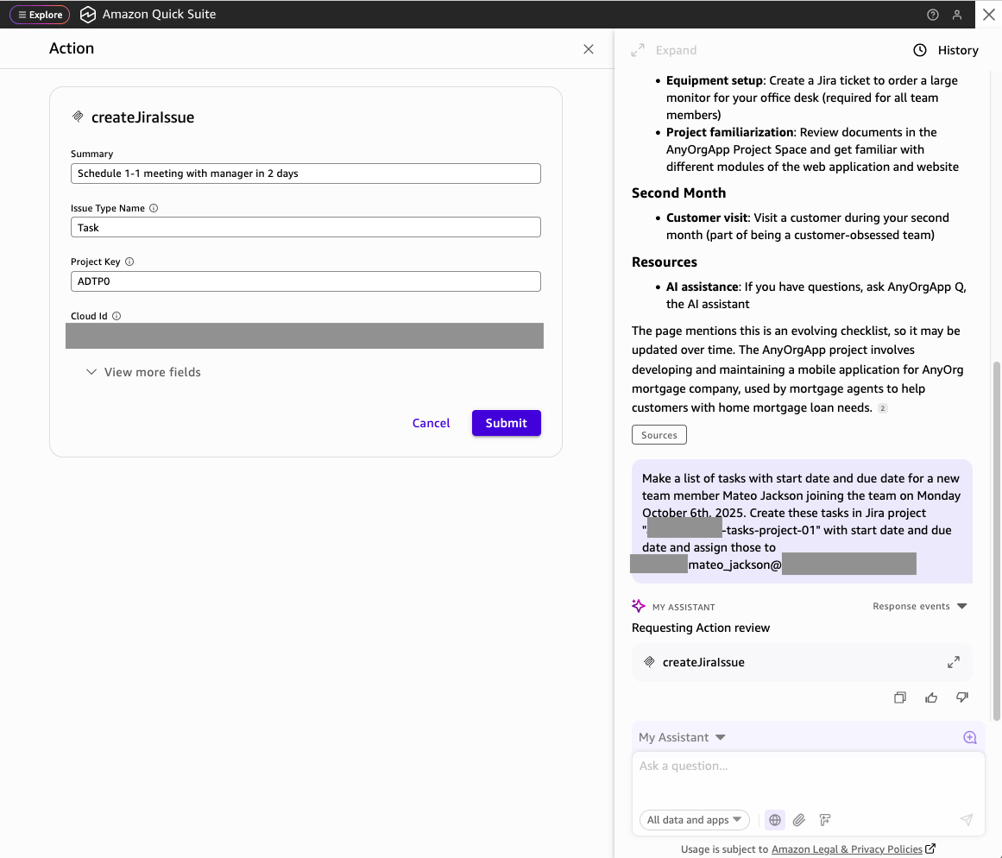Give thumbs up to assistant response
This screenshot has width=1002, height=858.
point(931,697)
